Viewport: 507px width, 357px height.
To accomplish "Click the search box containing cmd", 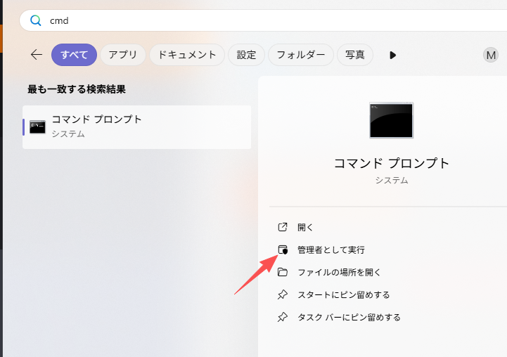I will (x=263, y=20).
